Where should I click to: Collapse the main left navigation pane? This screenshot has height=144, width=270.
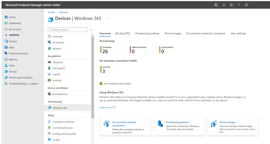click(x=42, y=12)
